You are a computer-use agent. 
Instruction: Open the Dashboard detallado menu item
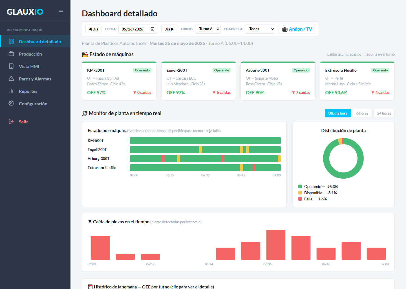pyautogui.click(x=35, y=41)
